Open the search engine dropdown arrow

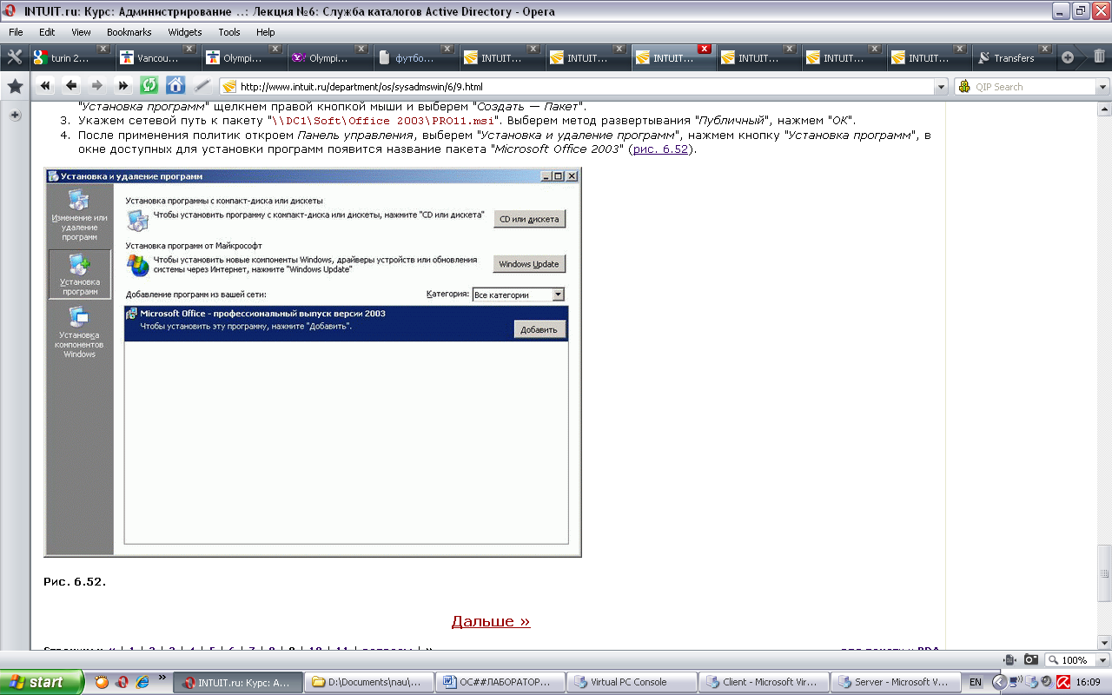coord(1103,87)
